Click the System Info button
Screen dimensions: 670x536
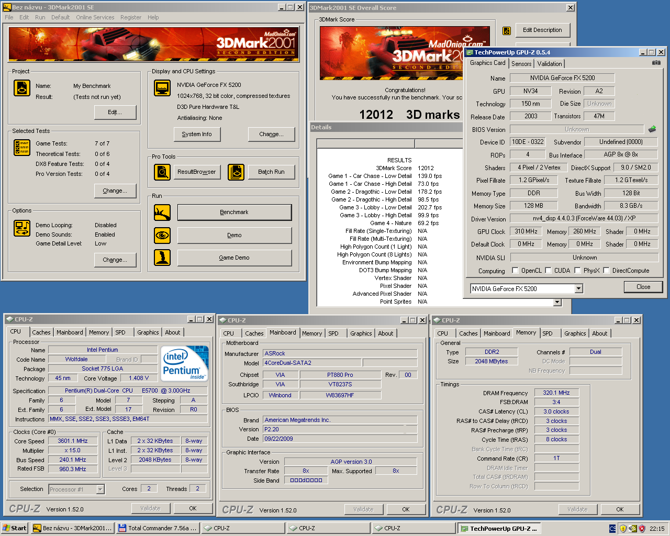[197, 134]
